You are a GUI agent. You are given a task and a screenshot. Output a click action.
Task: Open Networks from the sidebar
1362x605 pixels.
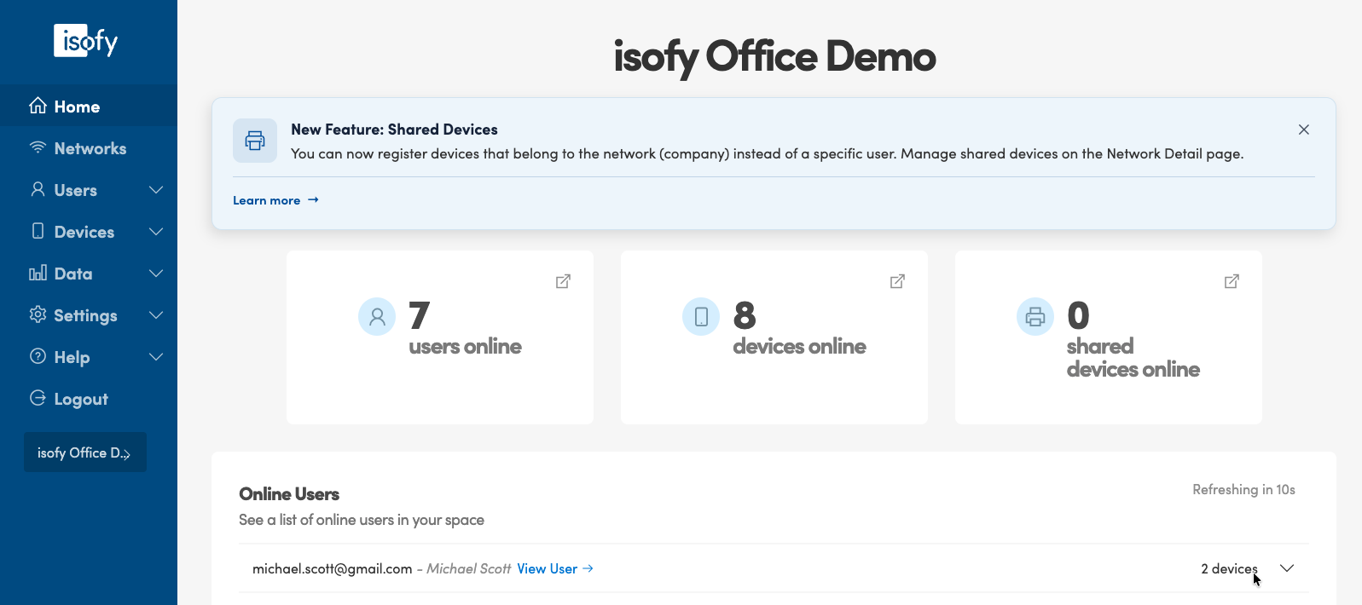89,147
